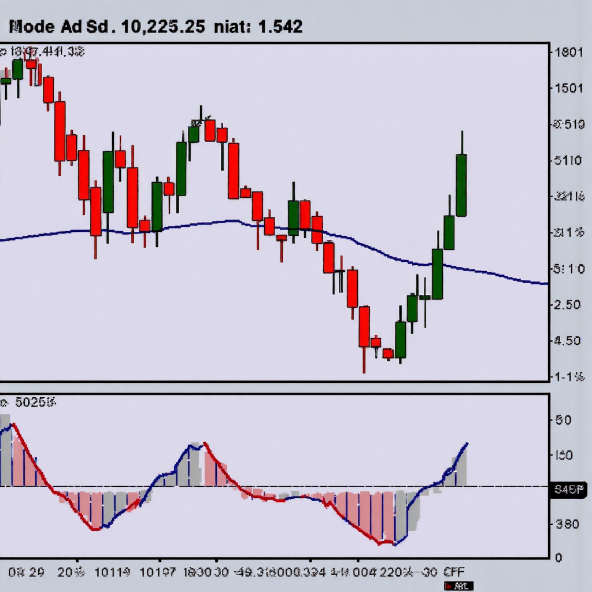Click the tallest green candle at far right
The width and height of the screenshot is (592, 592).
click(x=461, y=185)
